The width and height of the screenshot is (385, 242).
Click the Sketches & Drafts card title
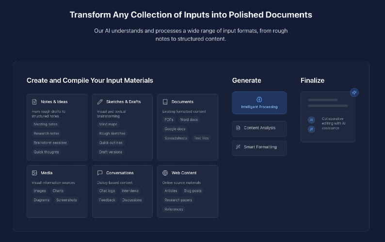(124, 102)
